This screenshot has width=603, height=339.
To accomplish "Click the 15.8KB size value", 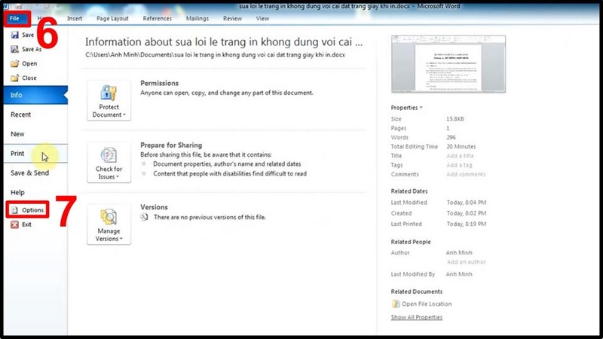I will point(455,119).
